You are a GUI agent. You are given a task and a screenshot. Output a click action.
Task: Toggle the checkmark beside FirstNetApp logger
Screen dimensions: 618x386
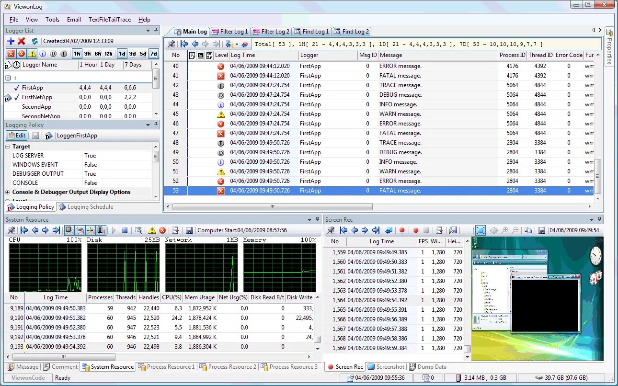[x=17, y=97]
